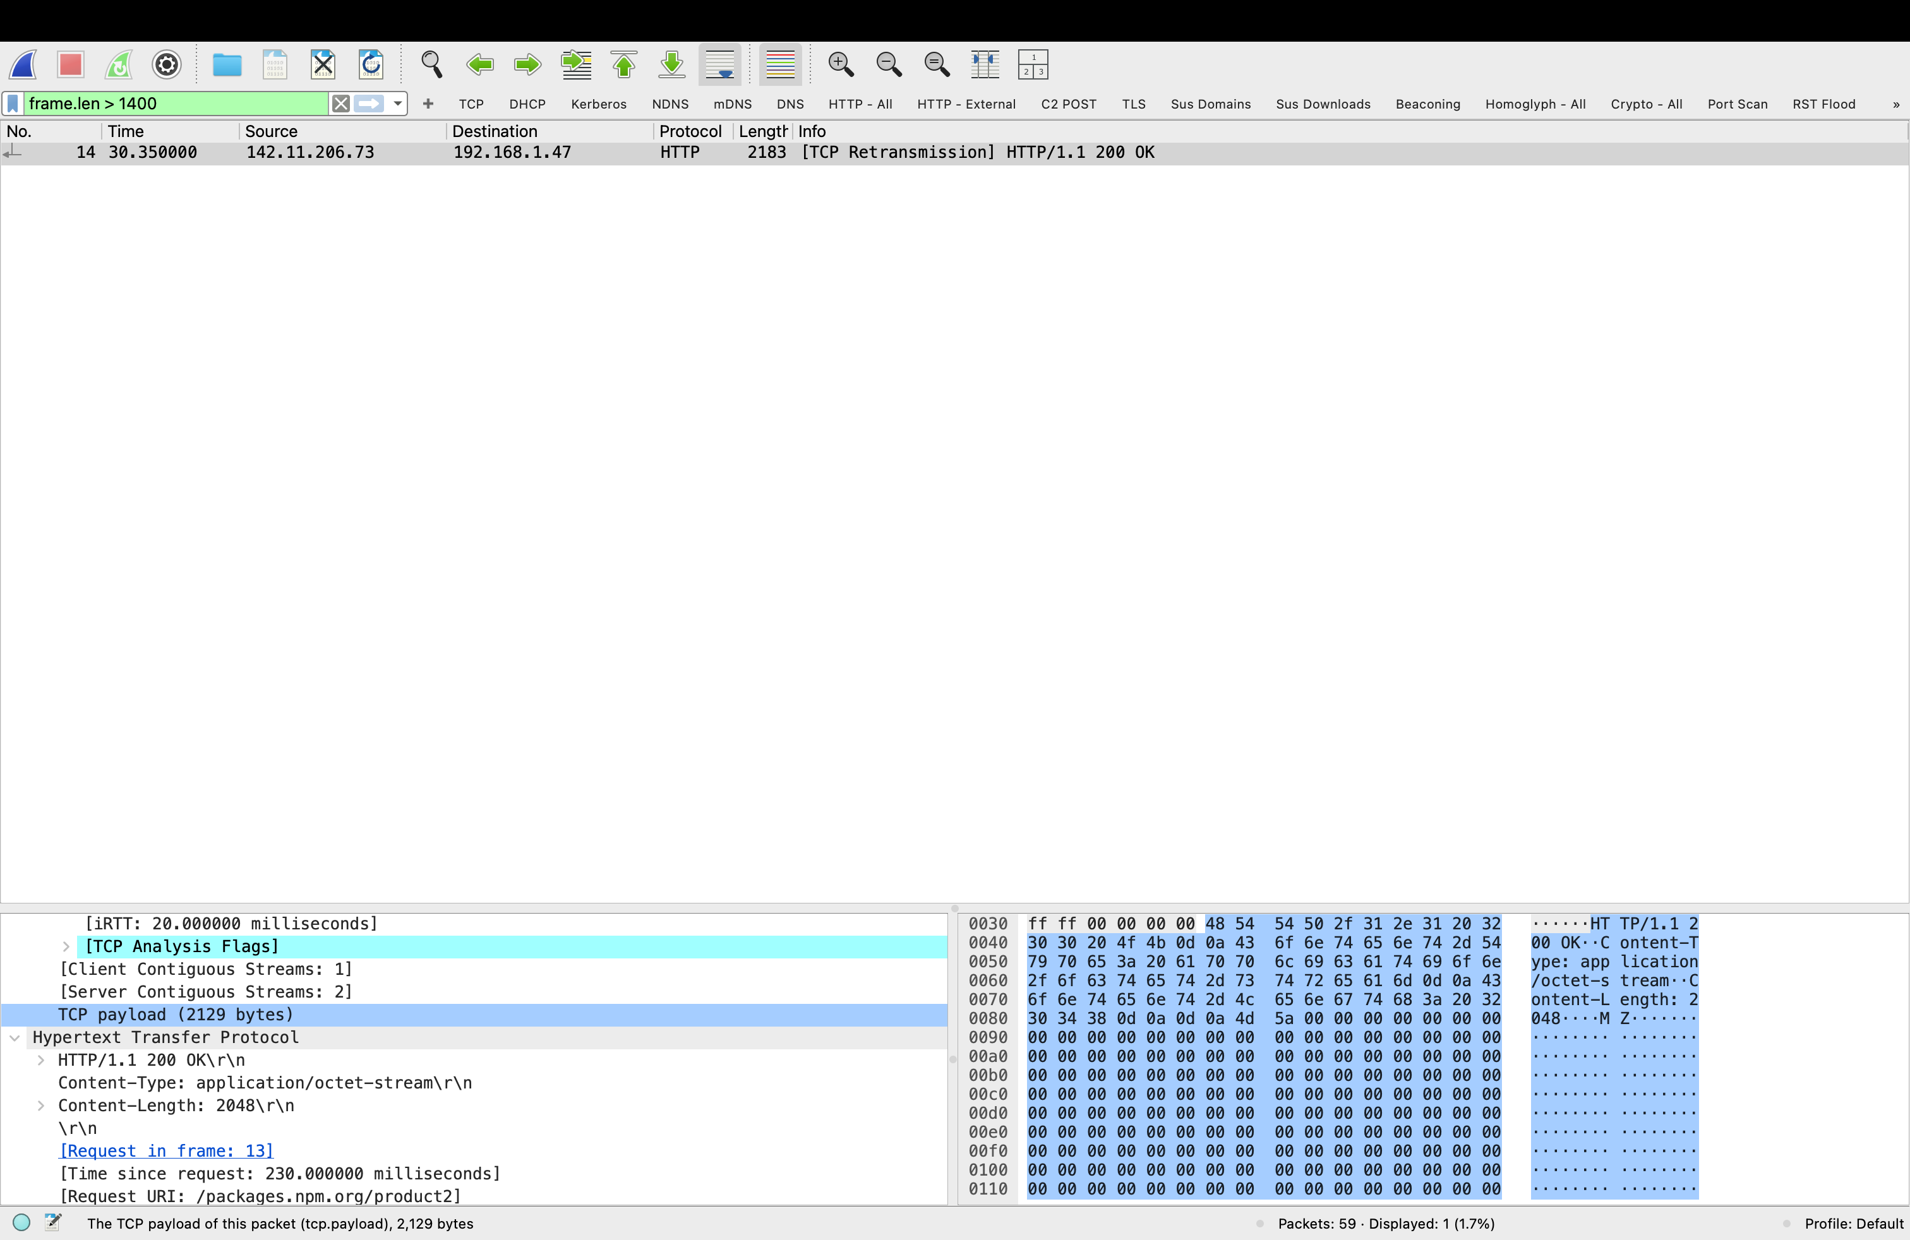Clear the frame.len display filter
The width and height of the screenshot is (1910, 1240).
click(x=340, y=104)
